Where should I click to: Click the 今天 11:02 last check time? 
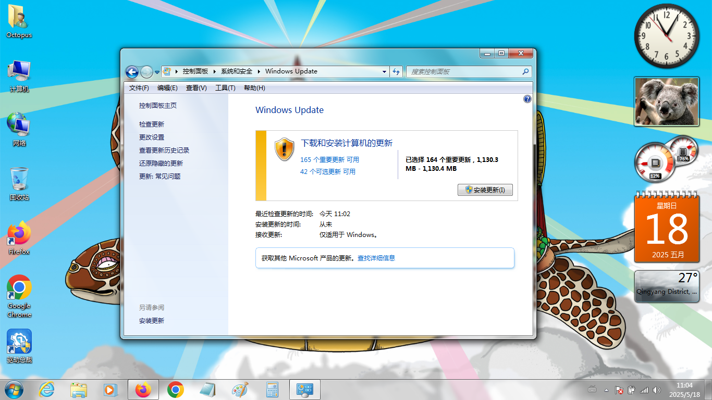[x=335, y=214]
